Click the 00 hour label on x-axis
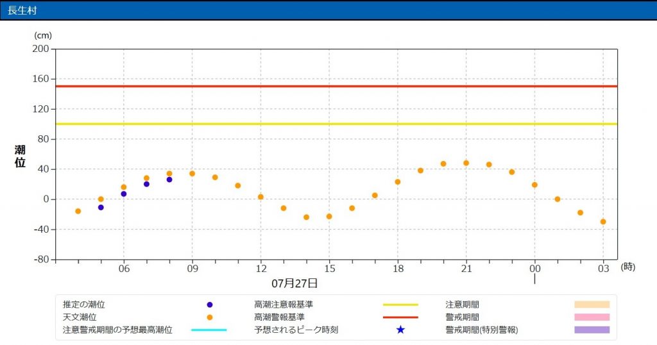This screenshot has width=657, height=345. pyautogui.click(x=535, y=269)
